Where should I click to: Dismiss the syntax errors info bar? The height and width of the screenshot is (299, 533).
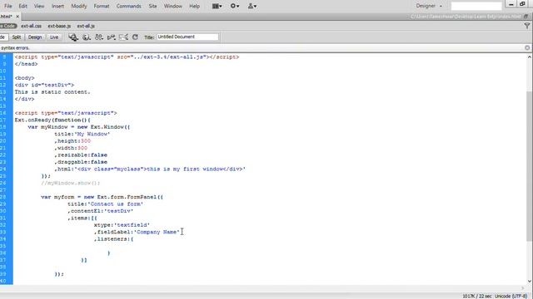(x=527, y=48)
